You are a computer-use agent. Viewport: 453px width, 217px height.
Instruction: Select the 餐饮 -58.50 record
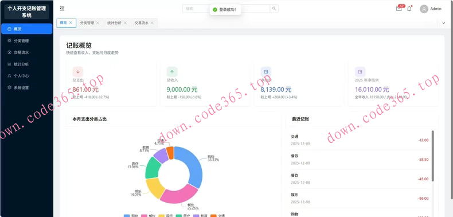pyautogui.click(x=360, y=160)
